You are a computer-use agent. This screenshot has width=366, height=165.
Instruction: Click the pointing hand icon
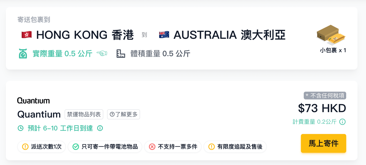coord(102,53)
